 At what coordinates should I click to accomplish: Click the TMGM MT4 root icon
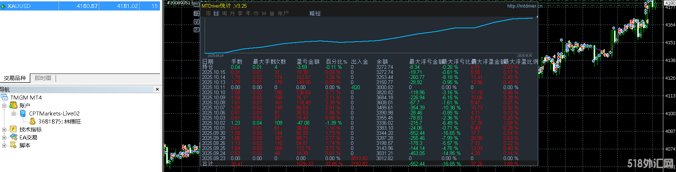4,97
